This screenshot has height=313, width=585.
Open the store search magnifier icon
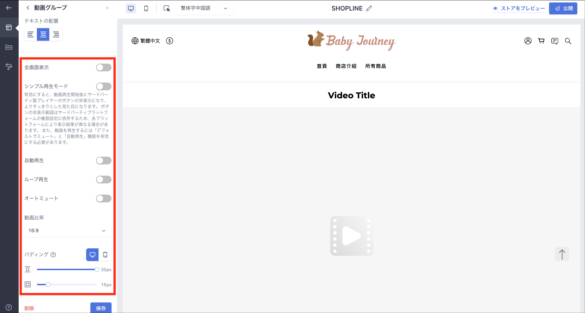568,41
